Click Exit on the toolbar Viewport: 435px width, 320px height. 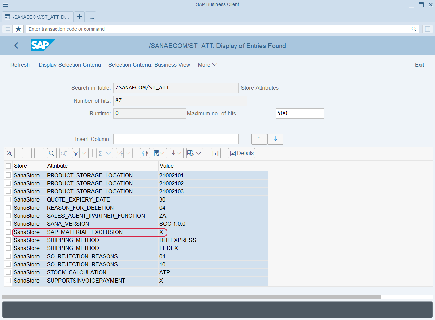tap(419, 65)
